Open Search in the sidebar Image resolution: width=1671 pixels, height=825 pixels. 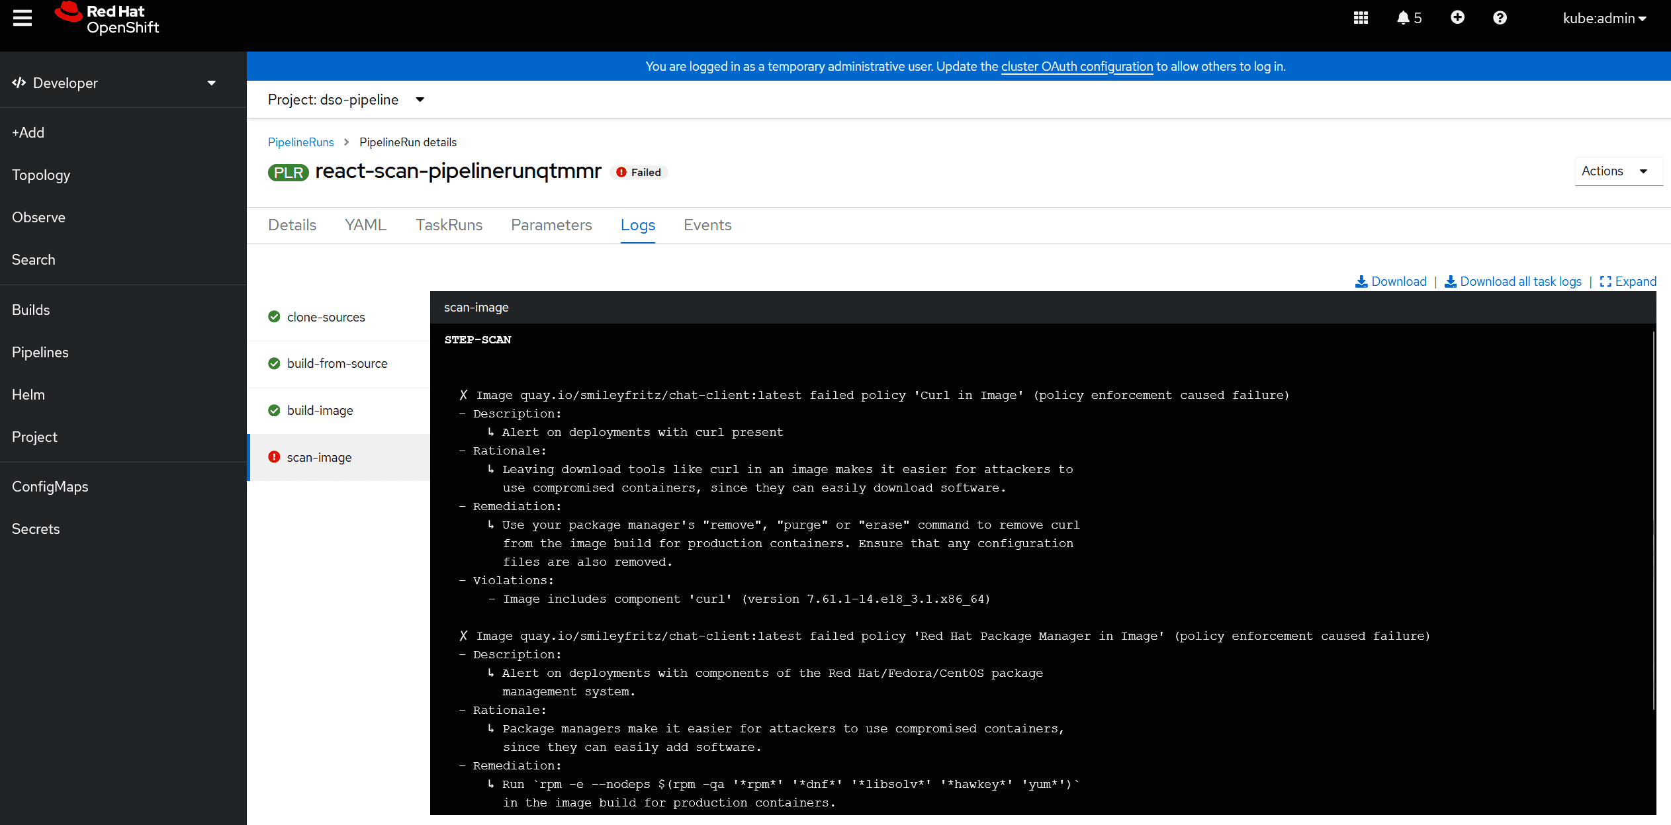click(x=123, y=260)
